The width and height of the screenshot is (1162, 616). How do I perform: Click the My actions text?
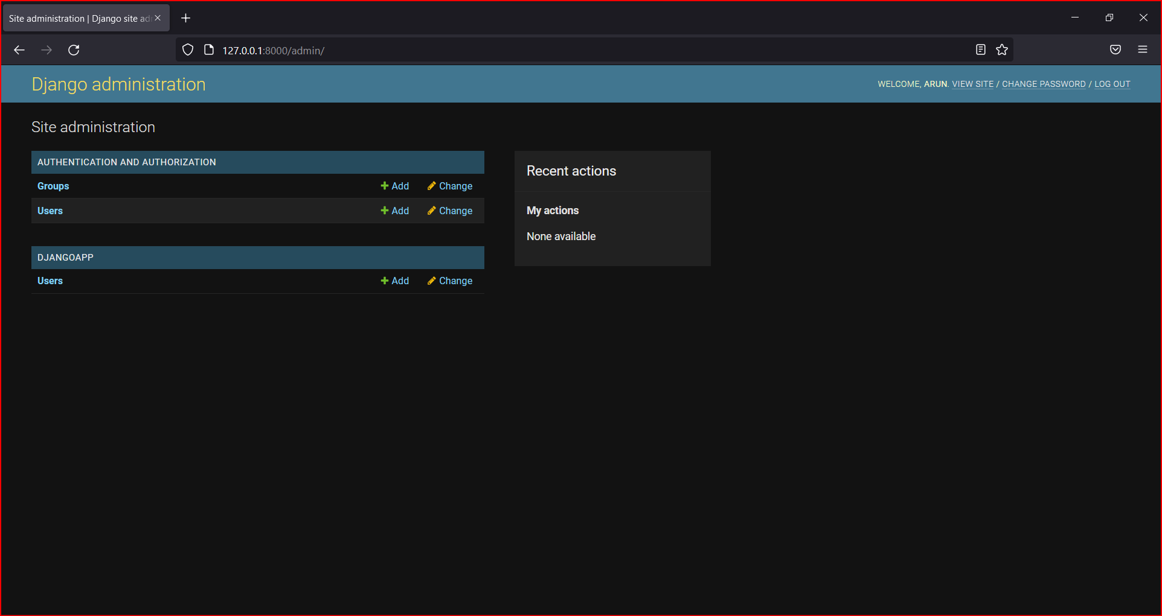tap(553, 211)
